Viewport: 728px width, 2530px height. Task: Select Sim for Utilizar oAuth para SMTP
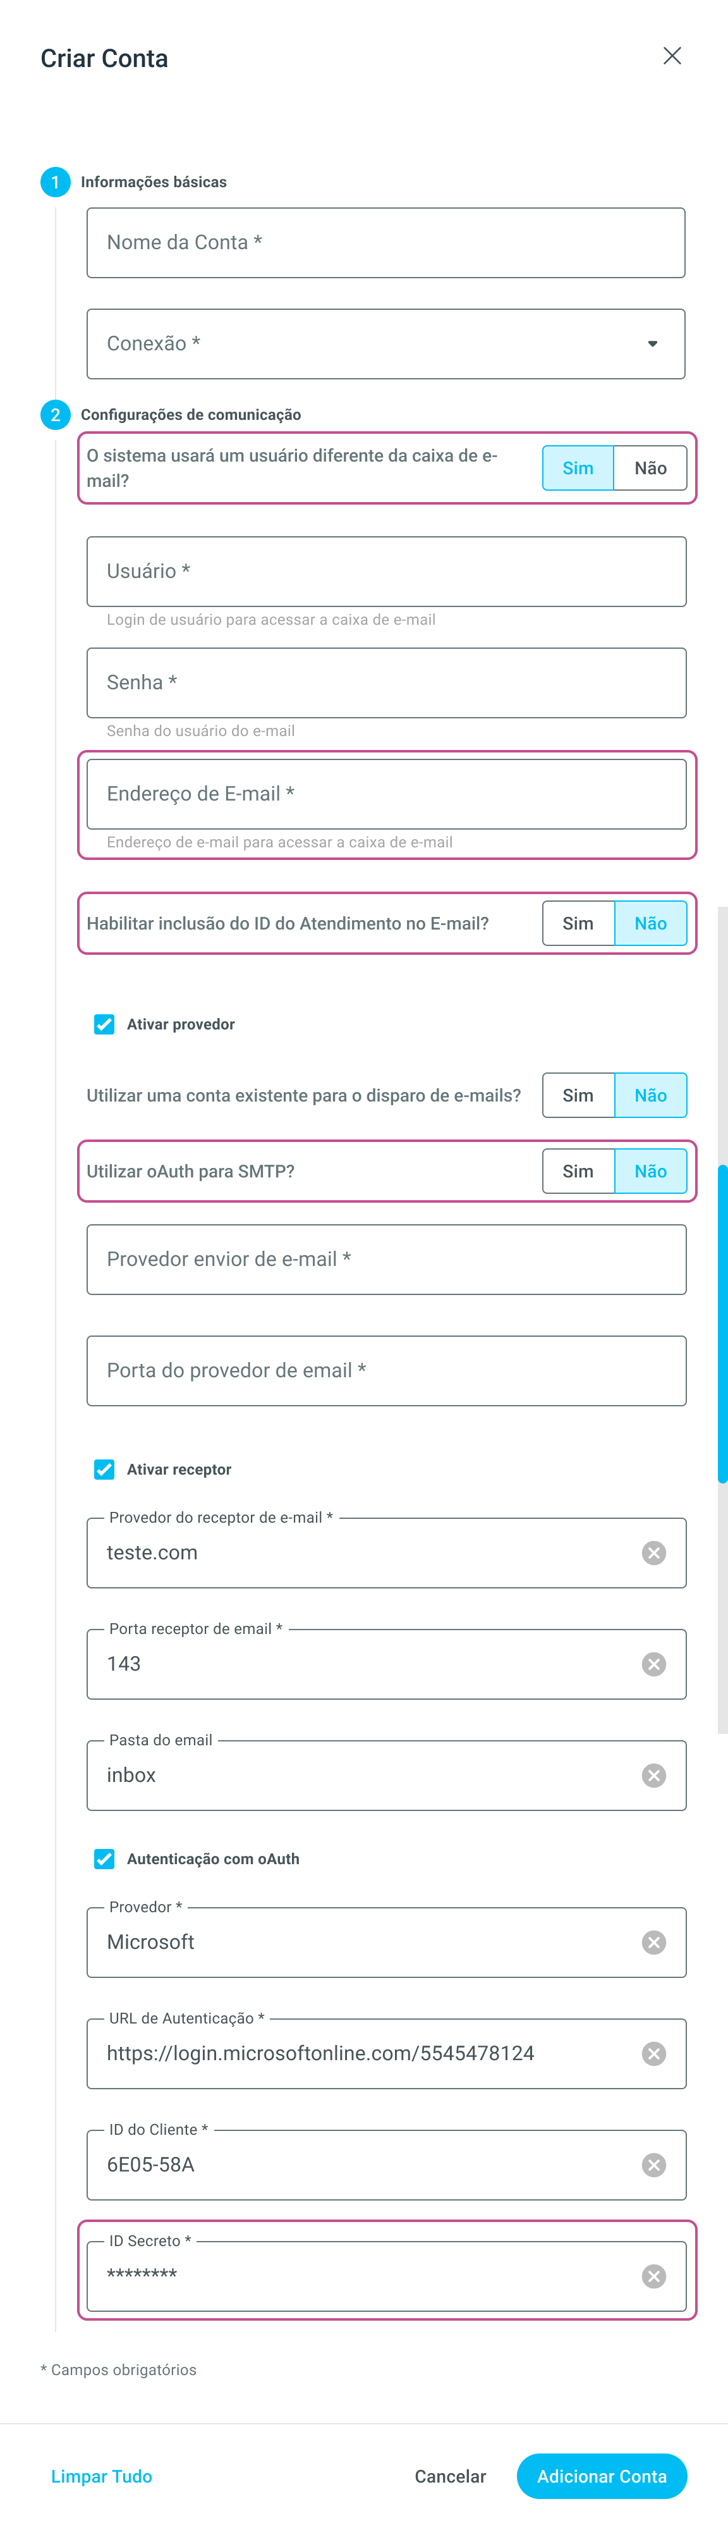coord(578,1170)
